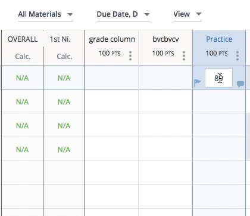Click the Practice grade input field

pos(218,78)
